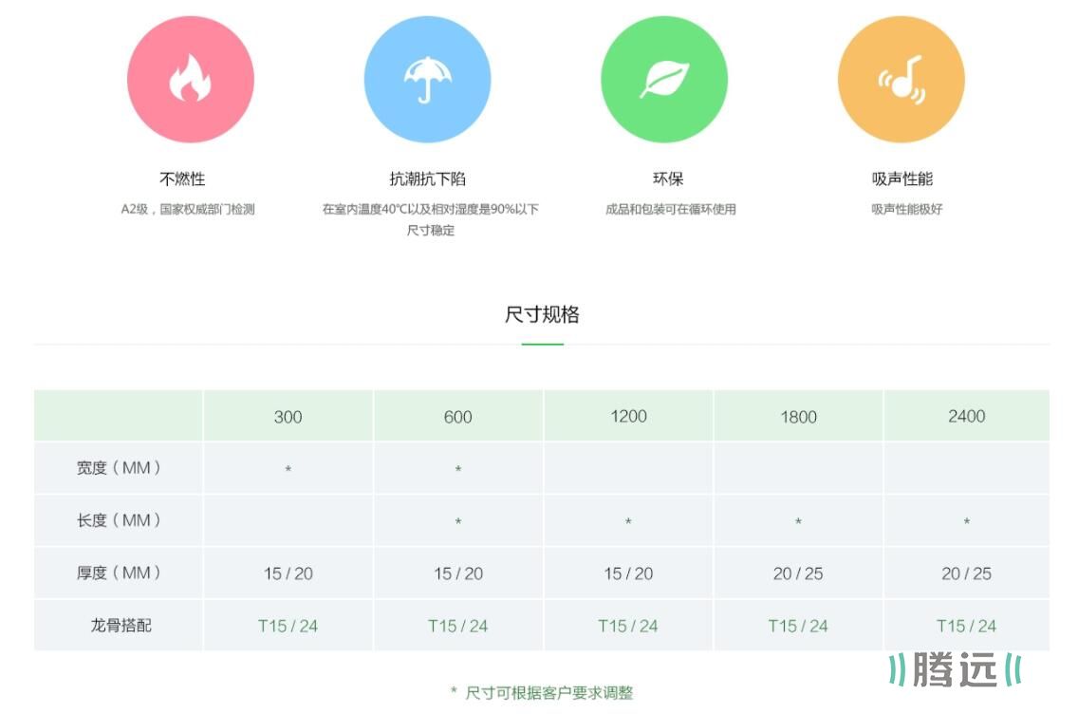Click the asterisk in 宽度 row under 300

(x=288, y=470)
